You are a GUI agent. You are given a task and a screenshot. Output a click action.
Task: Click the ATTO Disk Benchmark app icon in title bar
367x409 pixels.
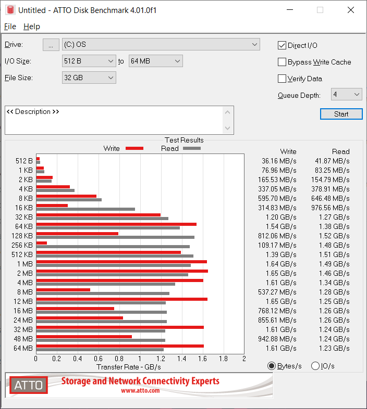(x=10, y=10)
